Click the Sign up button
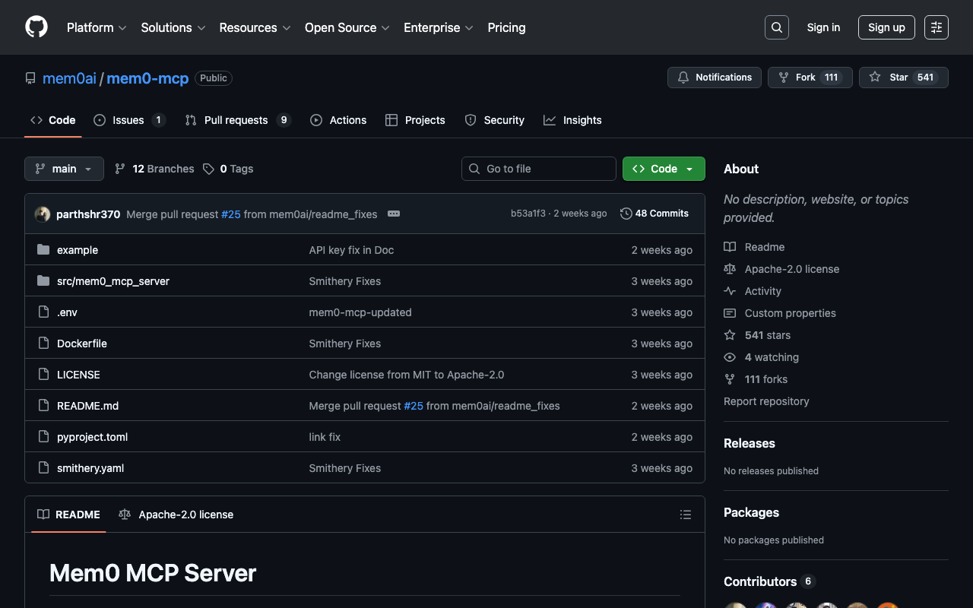Screen dimensions: 973x608 click(x=886, y=27)
